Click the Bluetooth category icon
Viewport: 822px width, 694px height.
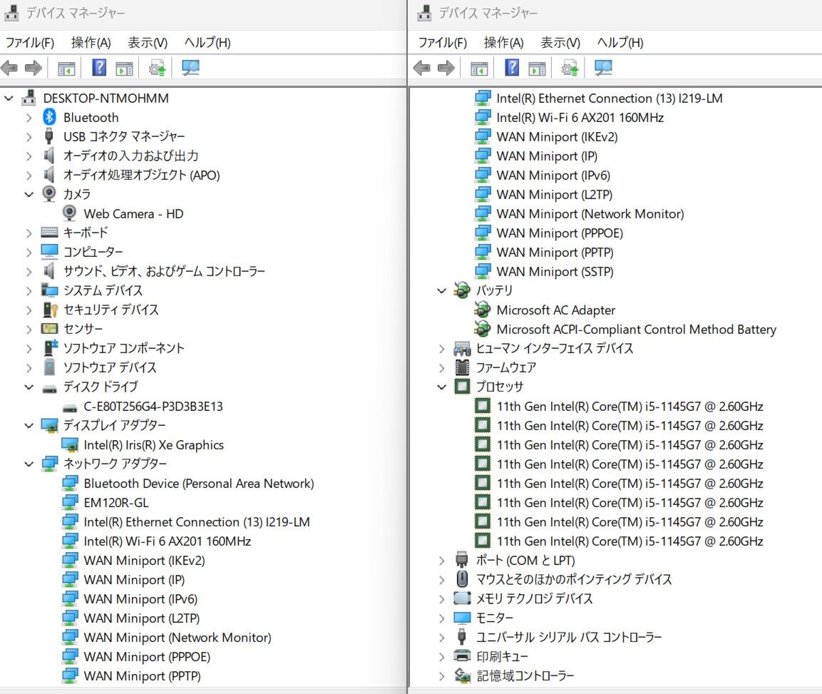(x=49, y=117)
